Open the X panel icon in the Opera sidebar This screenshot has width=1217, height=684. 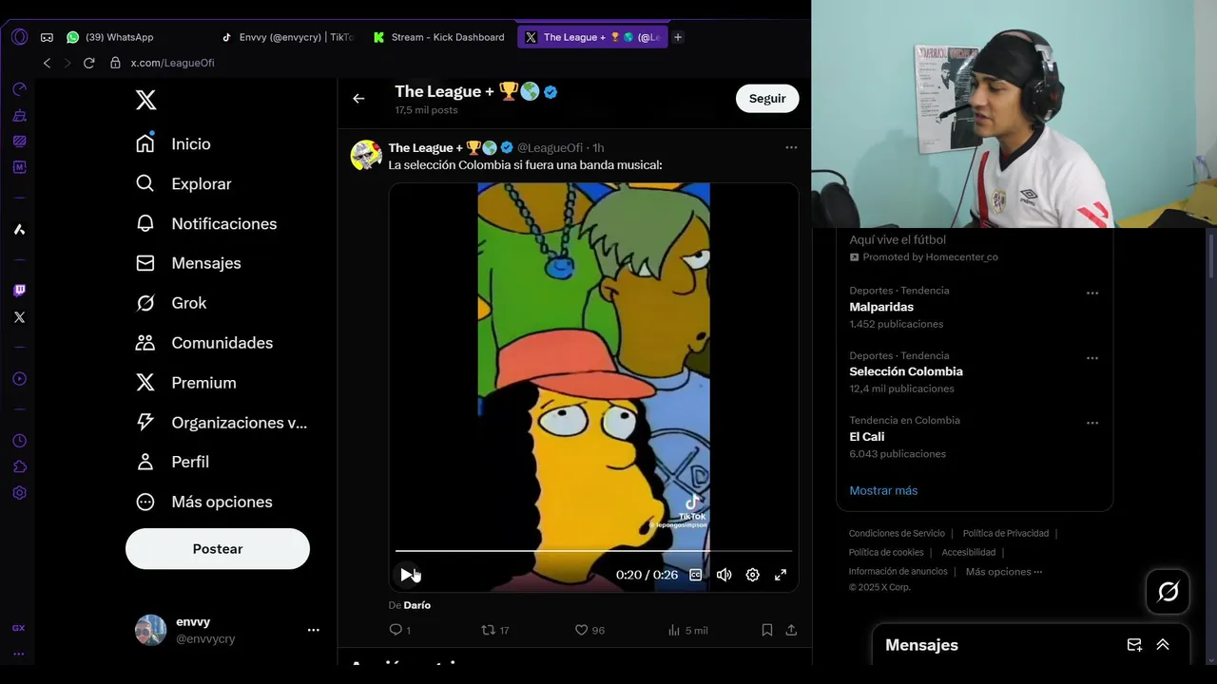pos(19,317)
